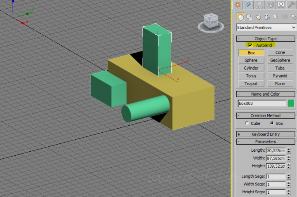The height and width of the screenshot is (197, 297).
Task: Select the Systems category icon
Action: 294,17
